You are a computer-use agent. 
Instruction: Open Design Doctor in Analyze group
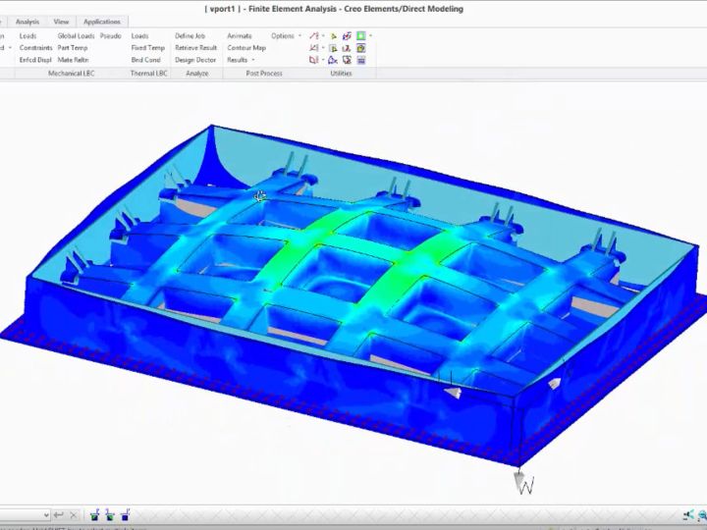point(194,60)
